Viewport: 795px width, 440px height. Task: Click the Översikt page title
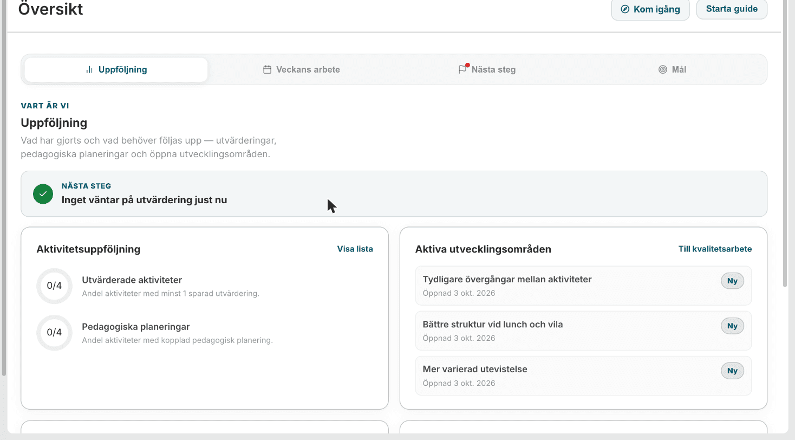[x=51, y=9]
